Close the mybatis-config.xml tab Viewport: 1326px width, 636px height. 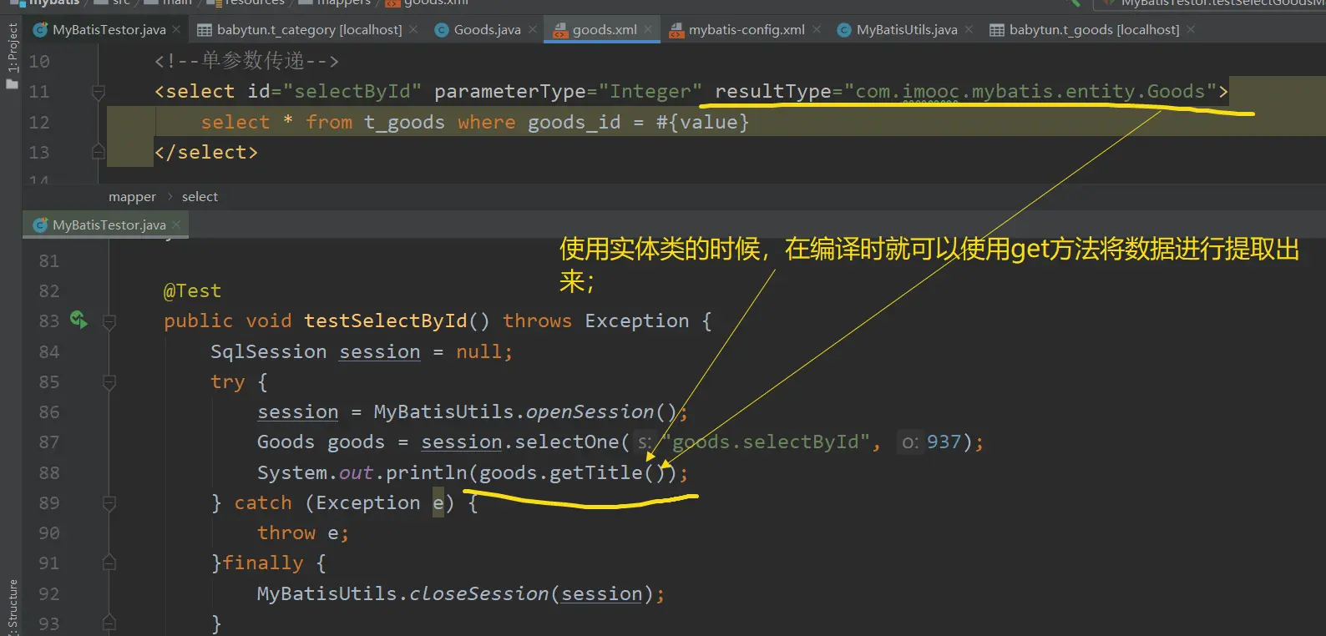[x=817, y=29]
